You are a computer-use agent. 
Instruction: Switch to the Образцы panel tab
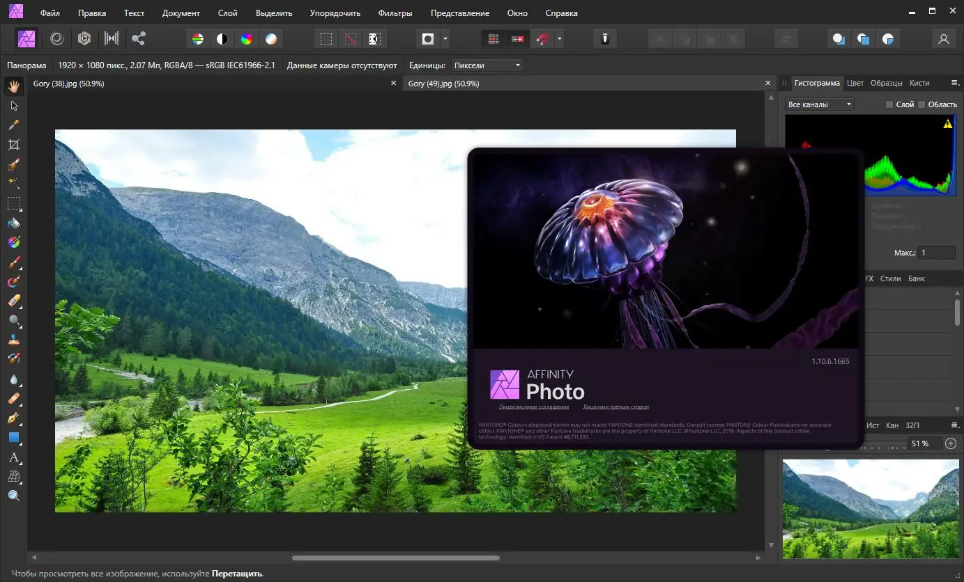click(x=886, y=83)
